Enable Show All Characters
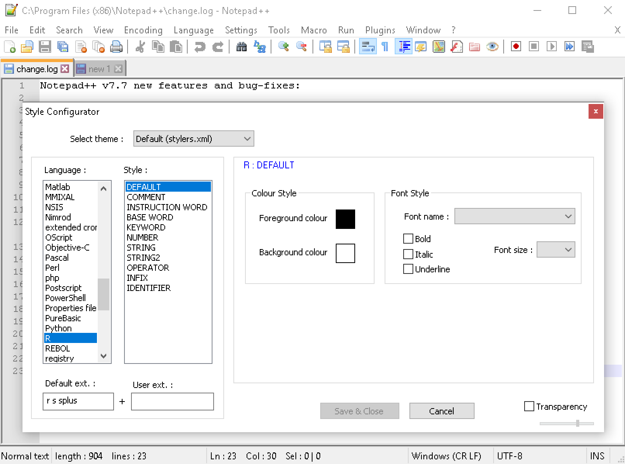This screenshot has width=625, height=464. point(384,47)
